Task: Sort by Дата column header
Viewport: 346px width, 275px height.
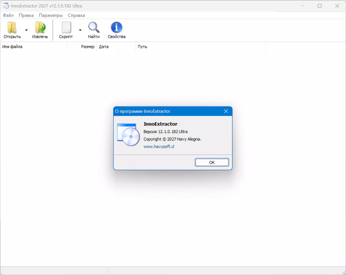Action: point(116,47)
